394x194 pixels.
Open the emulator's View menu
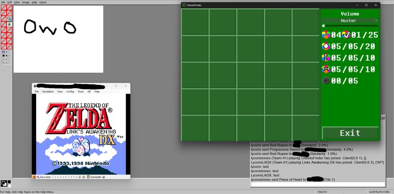click(x=60, y=92)
